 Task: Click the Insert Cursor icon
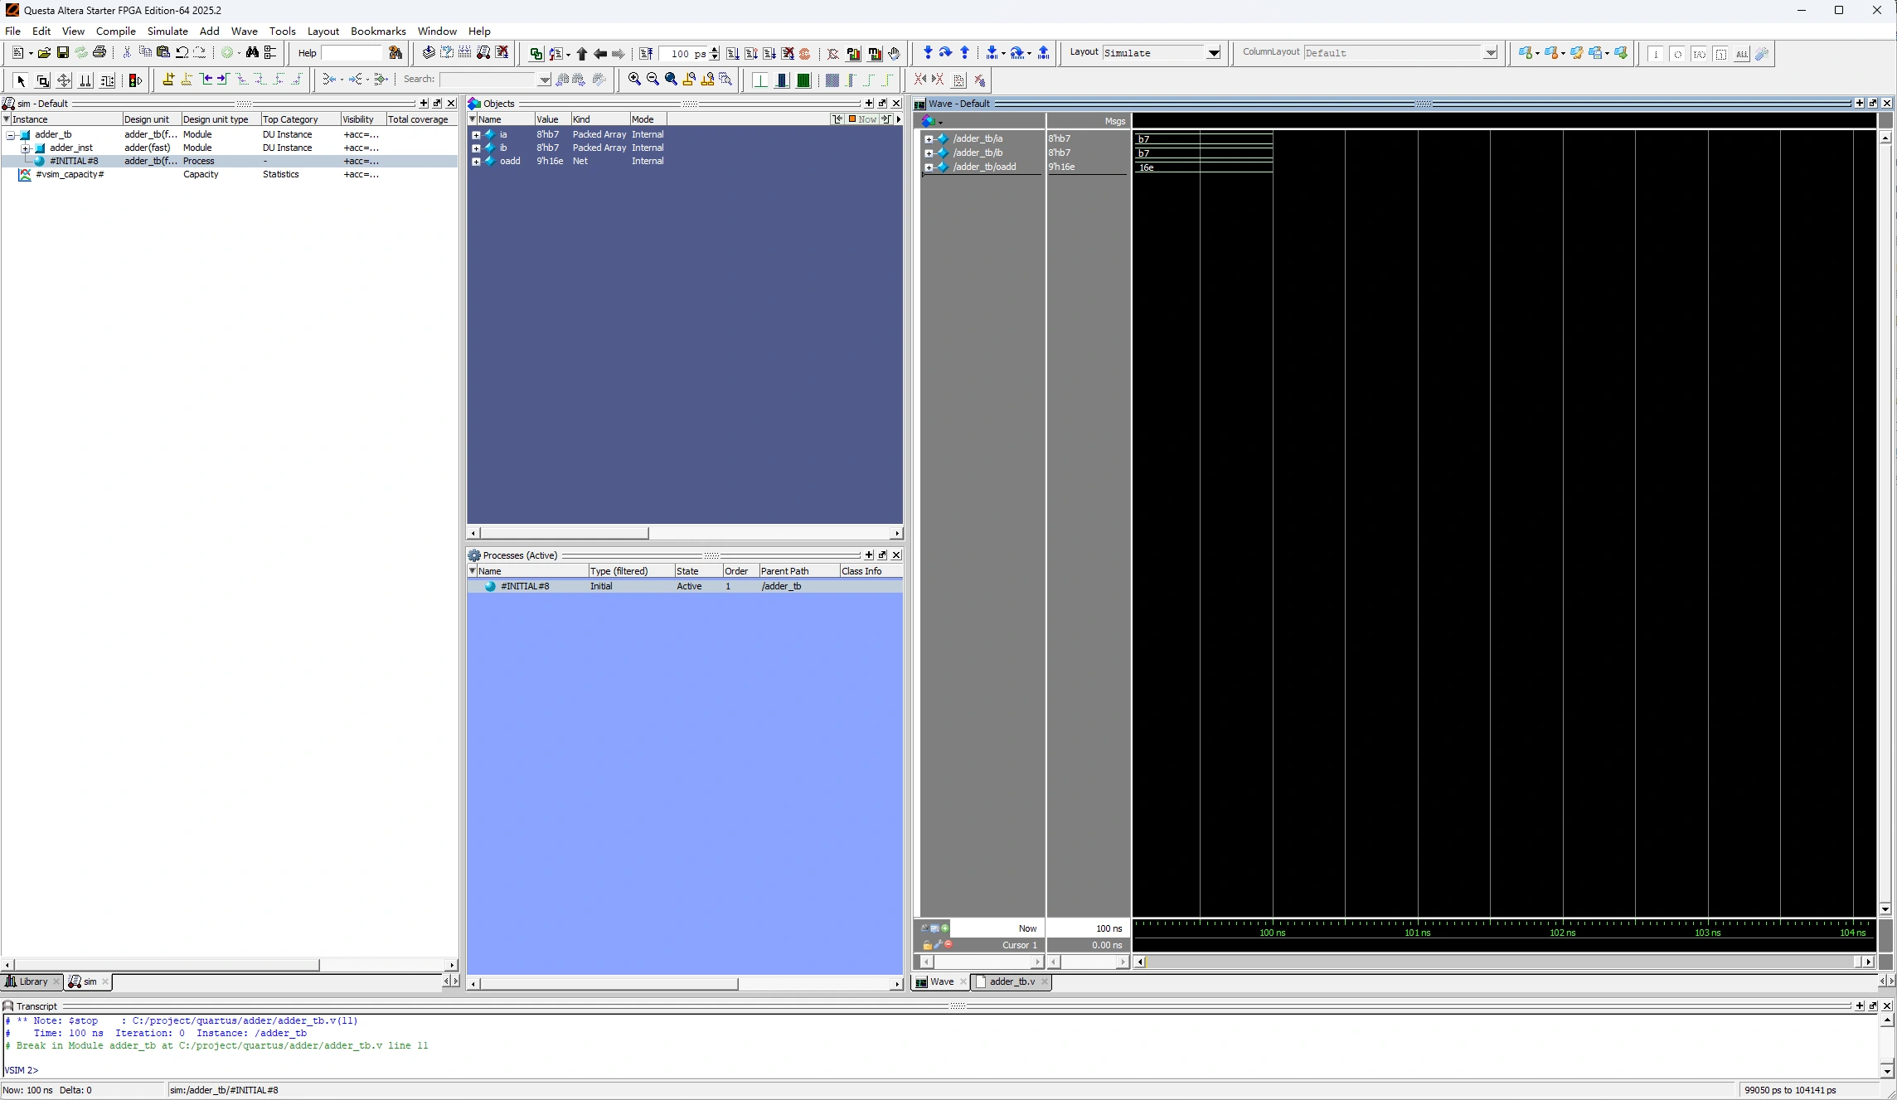click(167, 80)
